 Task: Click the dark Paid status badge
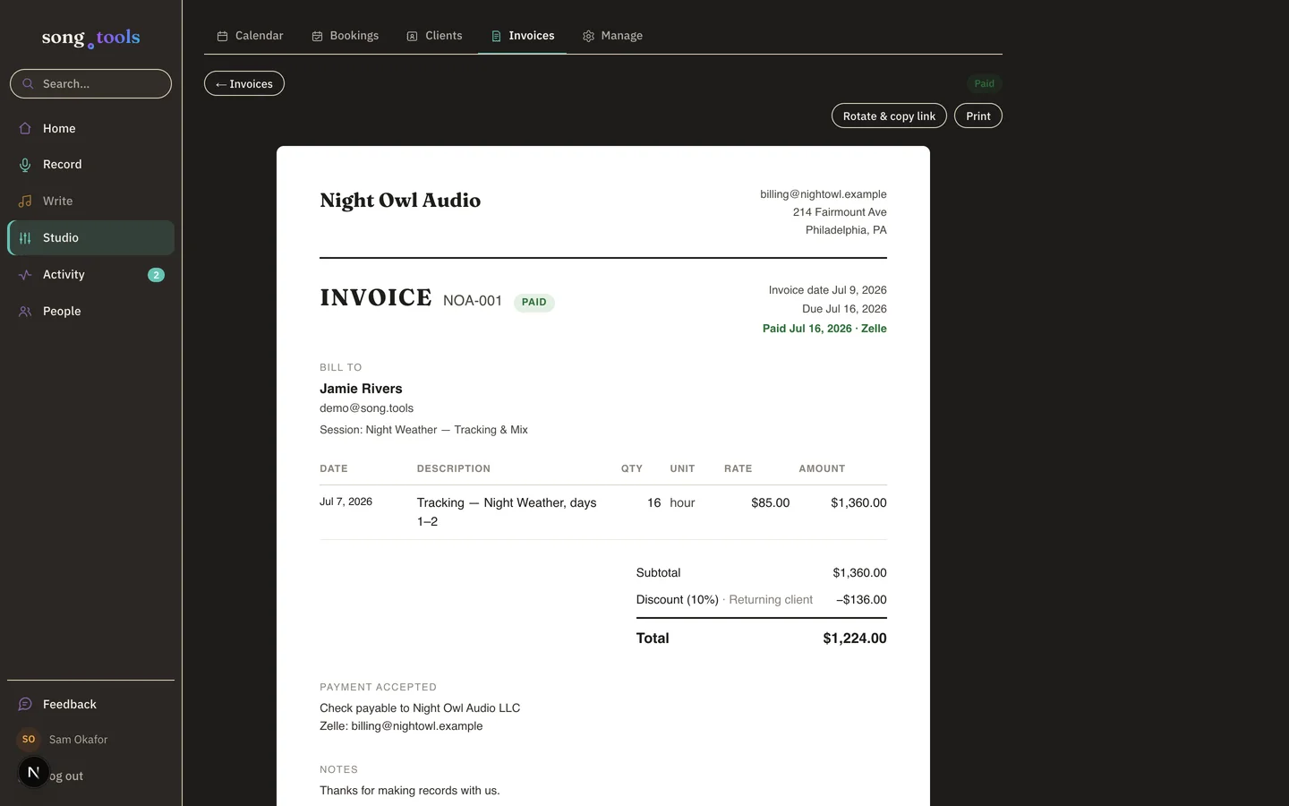coord(984,83)
